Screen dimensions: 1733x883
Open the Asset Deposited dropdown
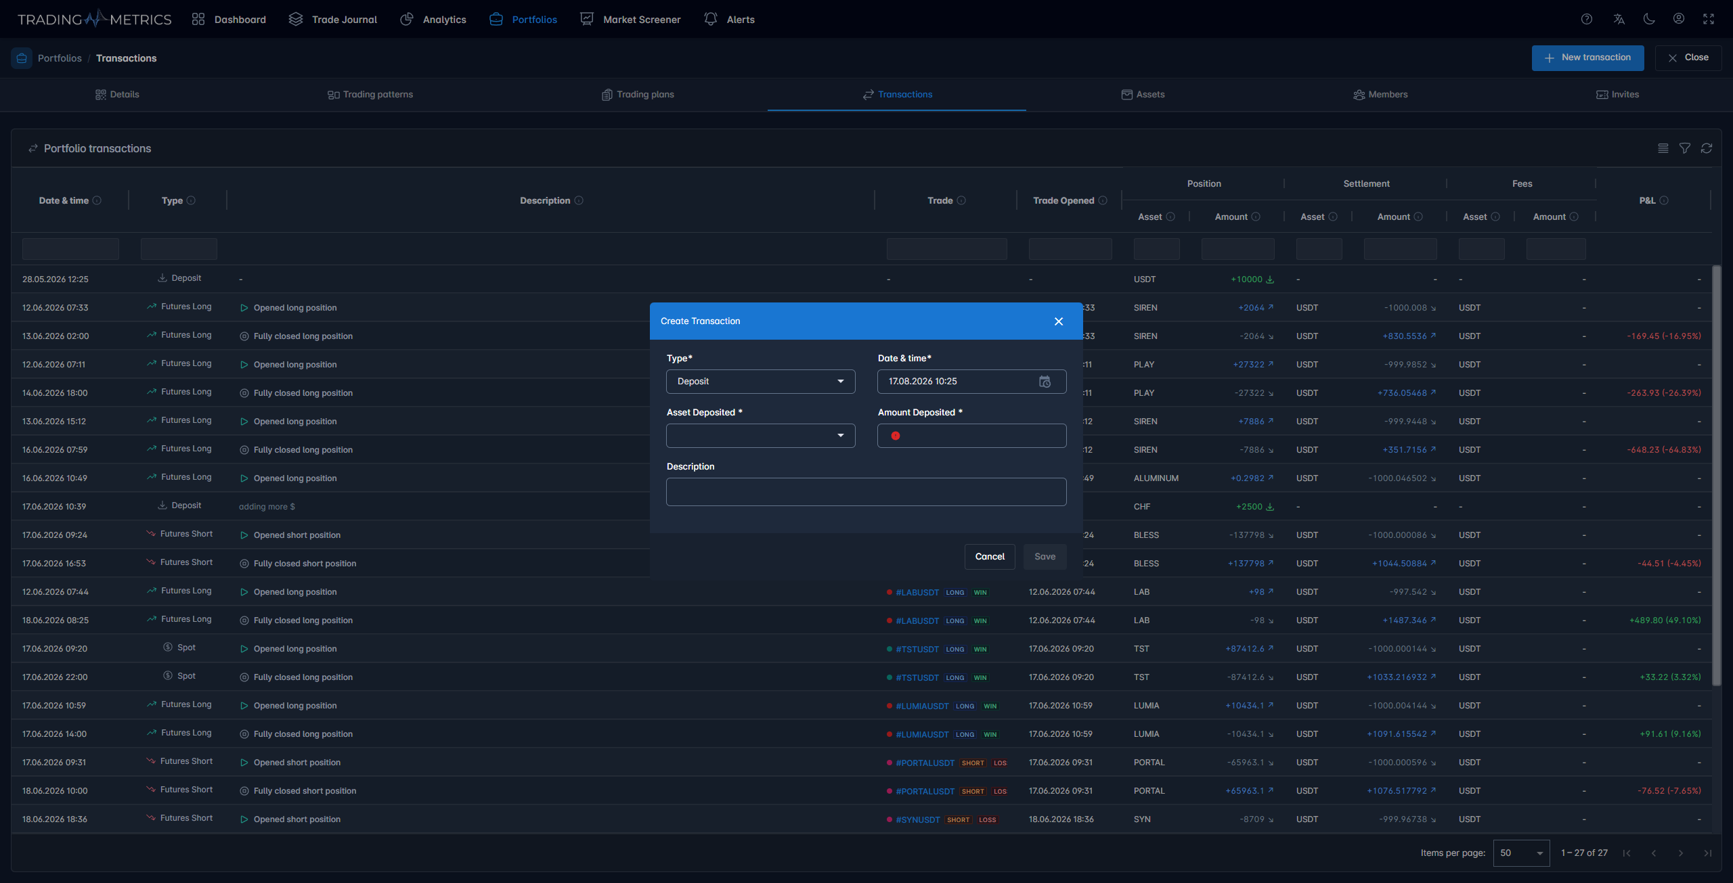pyautogui.click(x=761, y=436)
